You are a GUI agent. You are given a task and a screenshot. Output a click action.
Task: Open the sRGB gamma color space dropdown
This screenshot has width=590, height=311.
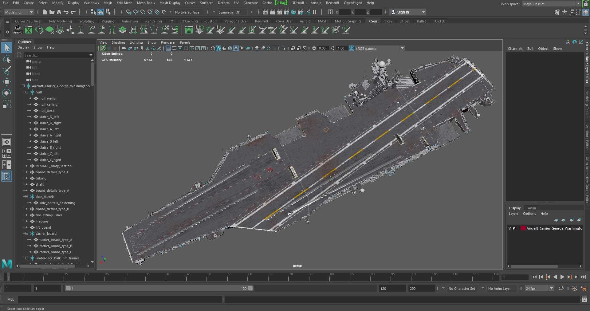(x=380, y=48)
